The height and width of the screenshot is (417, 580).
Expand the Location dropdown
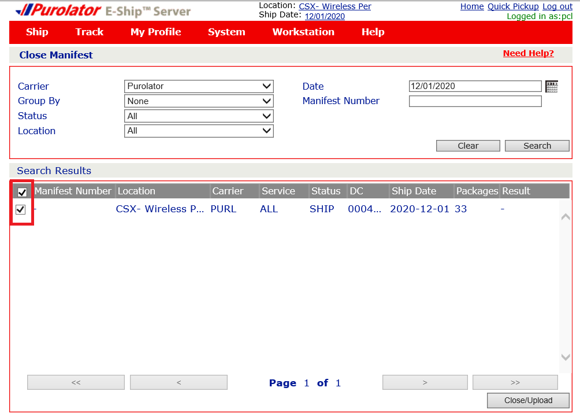coord(199,131)
